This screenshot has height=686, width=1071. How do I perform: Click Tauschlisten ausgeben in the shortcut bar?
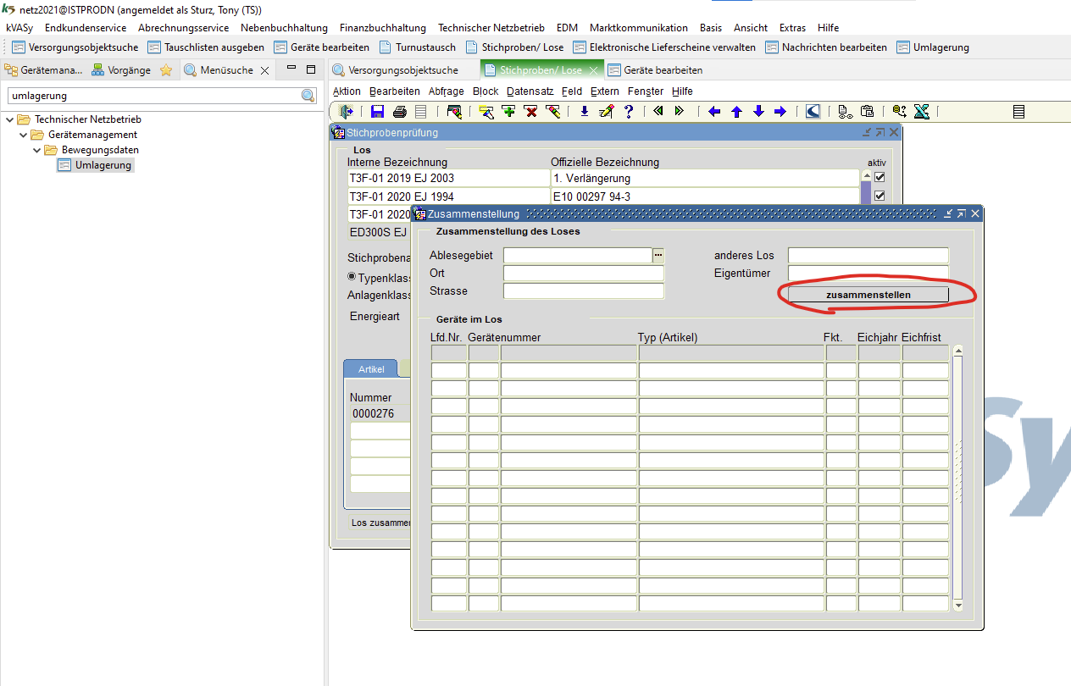pyautogui.click(x=214, y=47)
